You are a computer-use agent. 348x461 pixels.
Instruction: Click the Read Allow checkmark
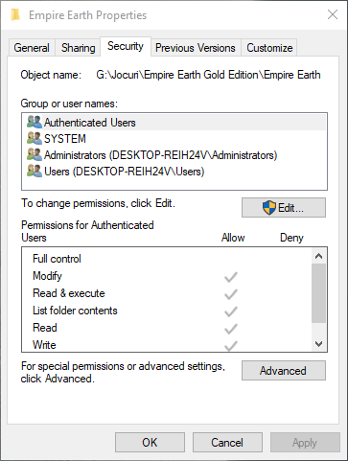(x=231, y=329)
